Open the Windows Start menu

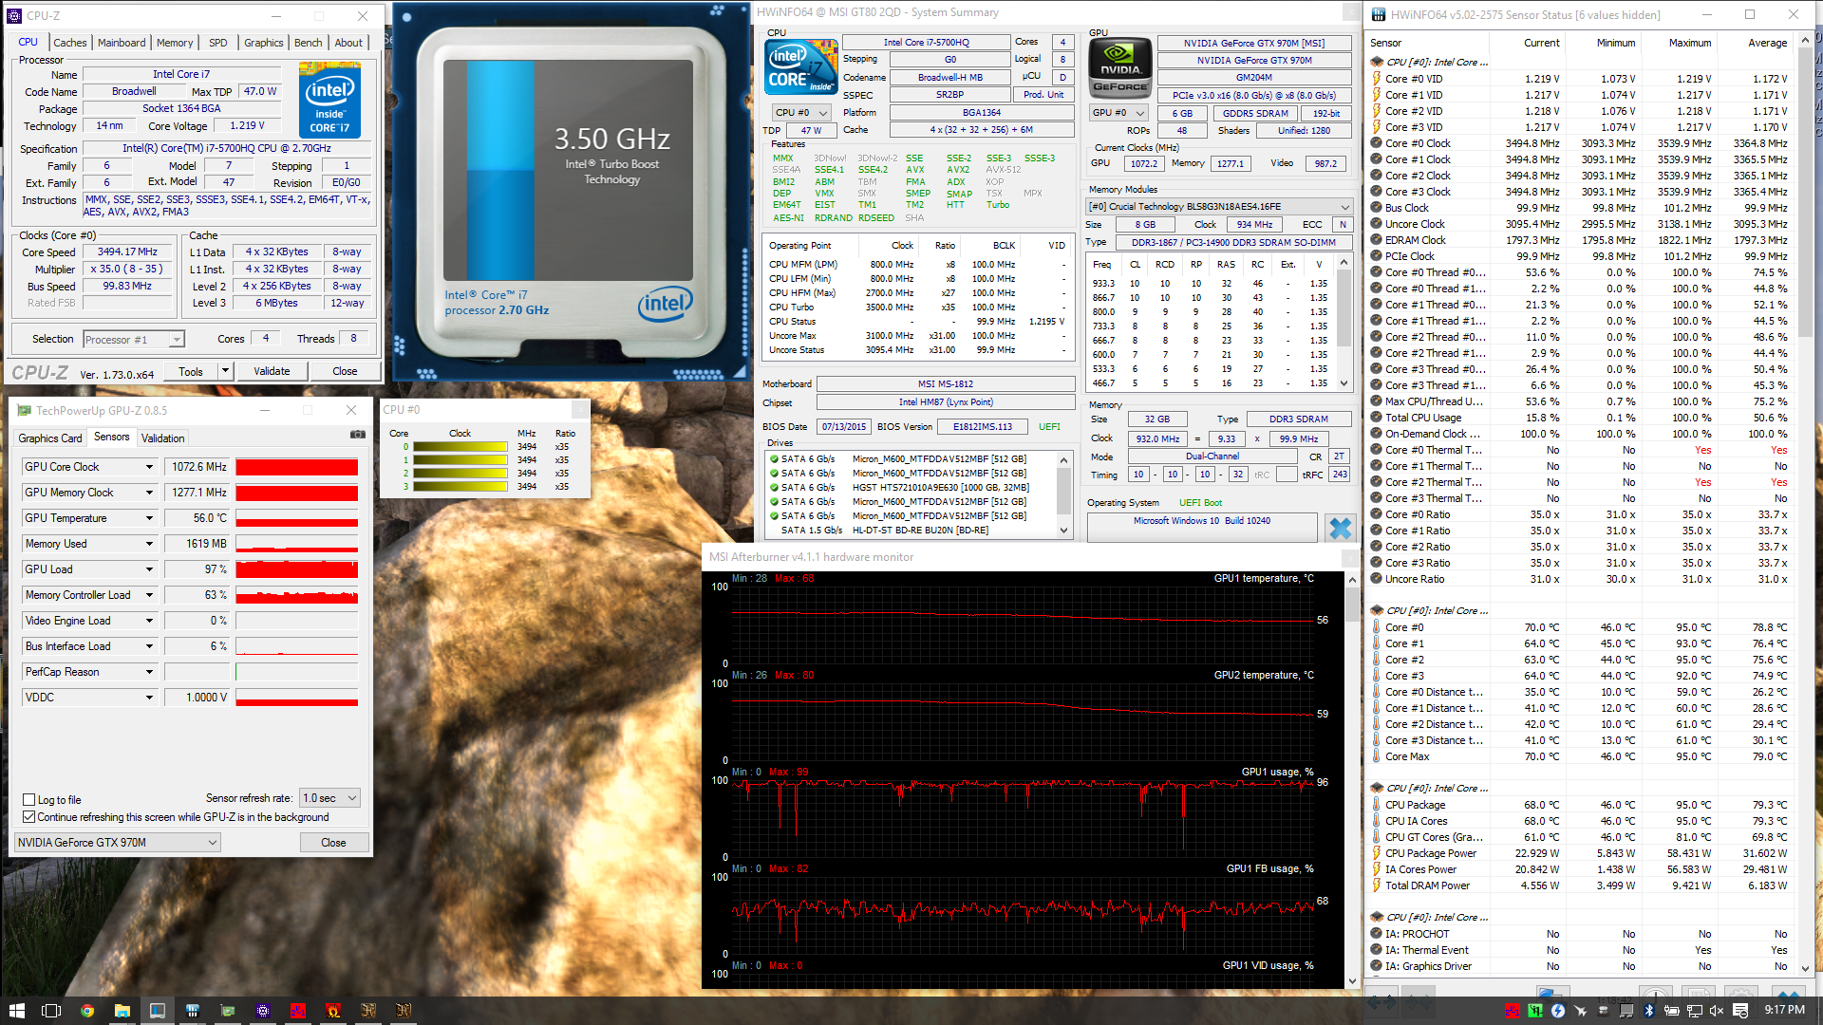16,1010
